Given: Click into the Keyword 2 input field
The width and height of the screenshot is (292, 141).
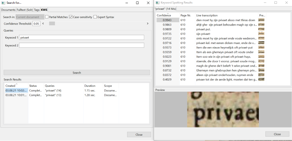Looking at the screenshot, I should point(81,45).
